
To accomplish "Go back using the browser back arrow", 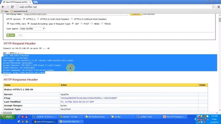I will pyautogui.click(x=3, y=7).
